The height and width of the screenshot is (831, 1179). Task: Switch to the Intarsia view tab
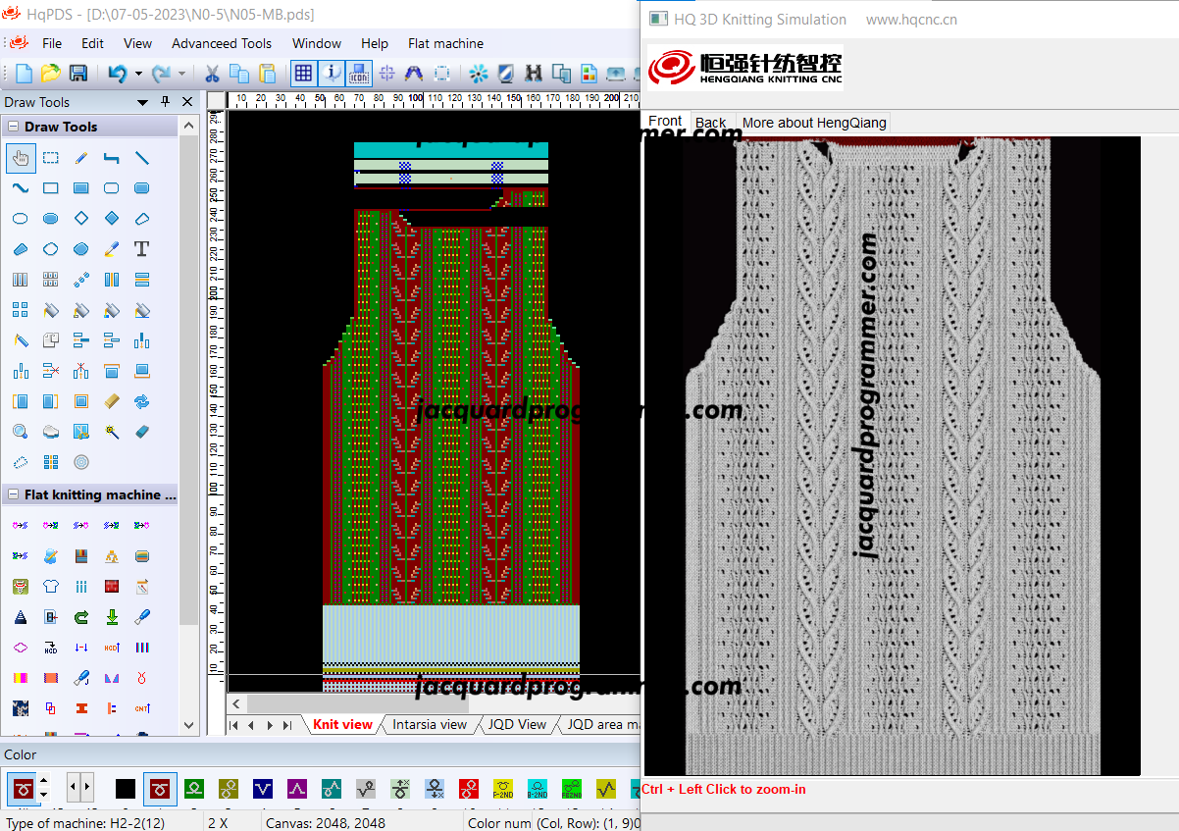(x=430, y=724)
